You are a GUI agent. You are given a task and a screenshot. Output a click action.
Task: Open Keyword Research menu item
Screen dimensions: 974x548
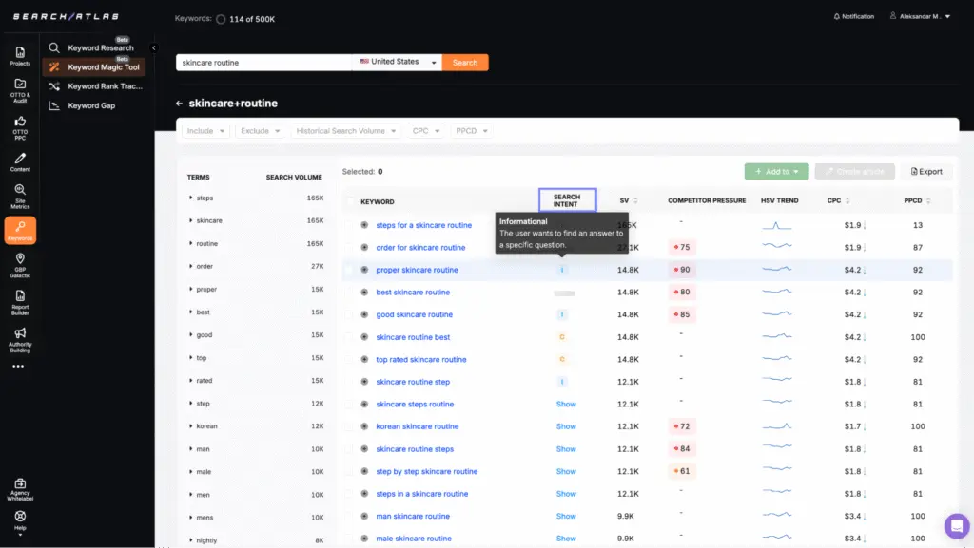coord(94,47)
